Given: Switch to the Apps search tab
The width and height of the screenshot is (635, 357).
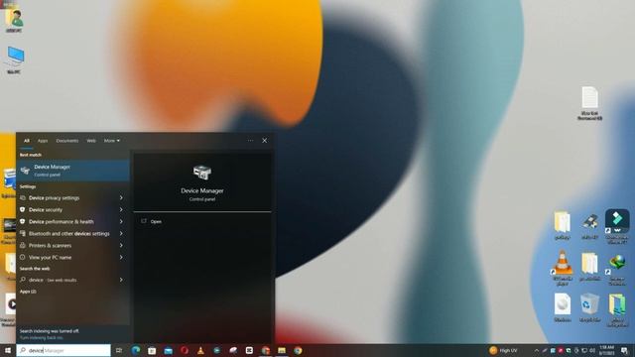Looking at the screenshot, I should click(43, 141).
